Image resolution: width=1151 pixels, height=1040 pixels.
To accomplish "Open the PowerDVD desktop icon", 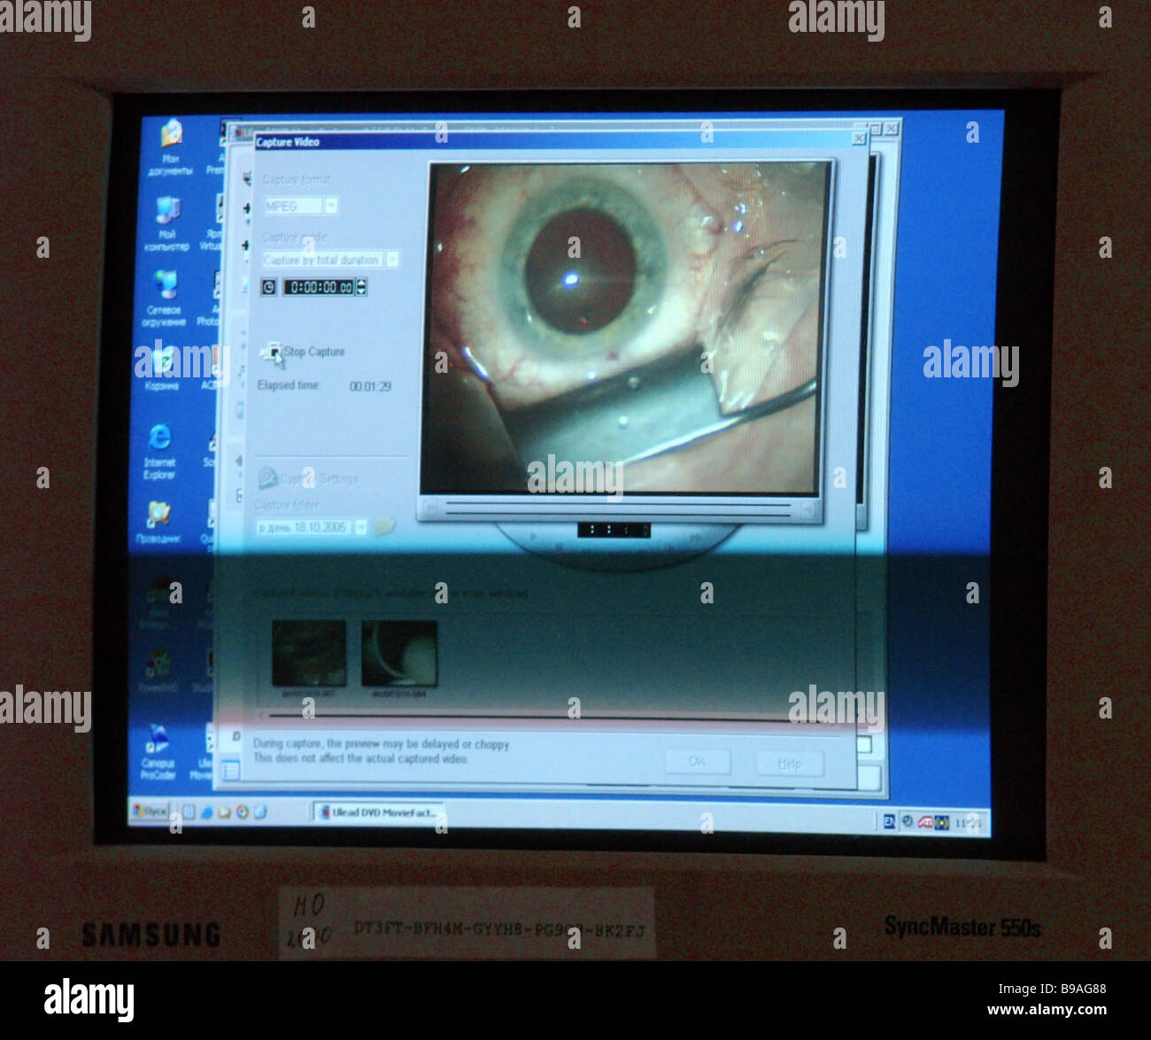I will coord(158,671).
